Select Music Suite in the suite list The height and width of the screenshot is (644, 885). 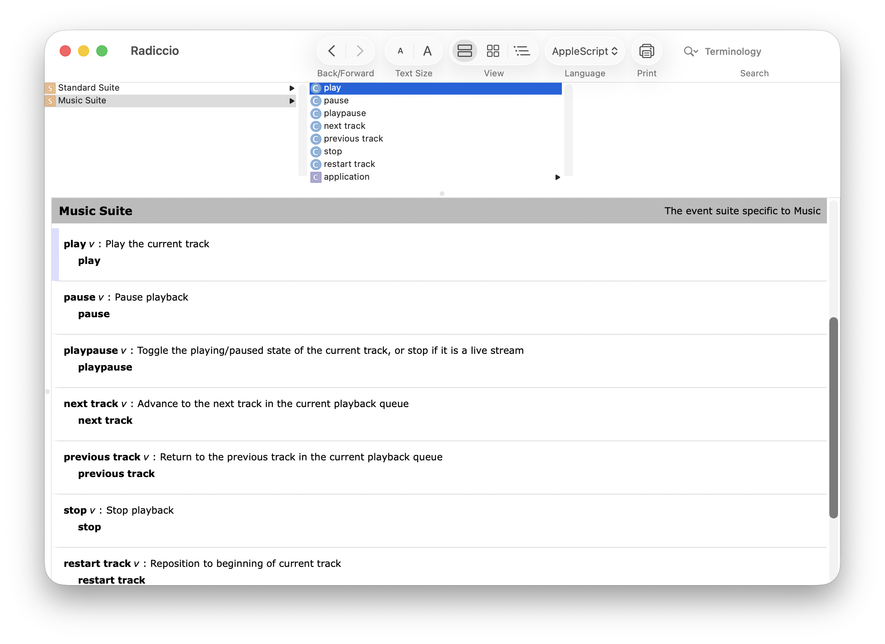click(x=82, y=101)
